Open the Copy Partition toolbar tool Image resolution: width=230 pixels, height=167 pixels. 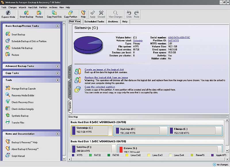[70, 14]
